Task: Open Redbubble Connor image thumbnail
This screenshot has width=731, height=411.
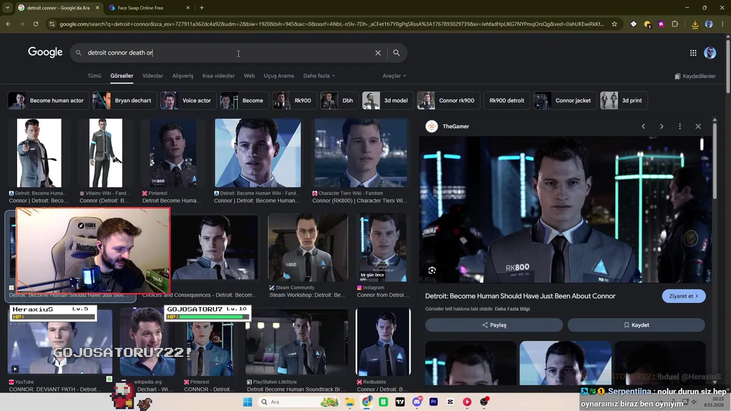Action: coord(383,342)
